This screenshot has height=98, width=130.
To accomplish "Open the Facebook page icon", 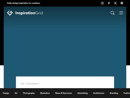I will pos(109,3).
